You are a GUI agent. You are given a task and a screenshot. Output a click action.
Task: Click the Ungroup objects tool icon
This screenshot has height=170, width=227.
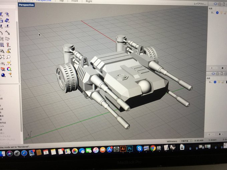(x=7, y=39)
